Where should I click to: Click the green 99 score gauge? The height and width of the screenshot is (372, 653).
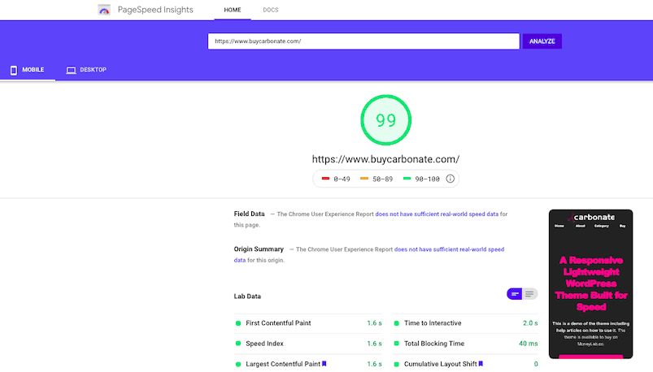[385, 121]
